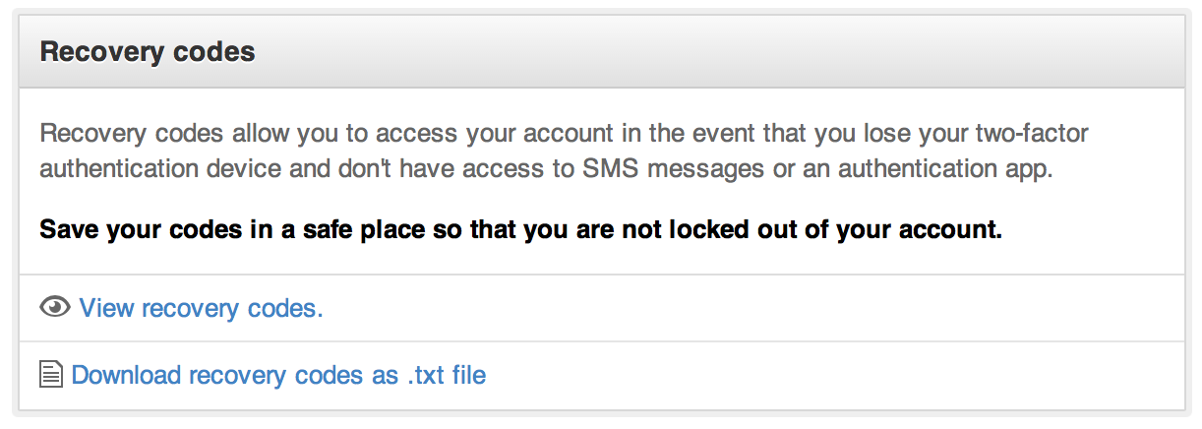Click the eye icon beside View recovery codes
The width and height of the screenshot is (1202, 429).
tap(55, 308)
